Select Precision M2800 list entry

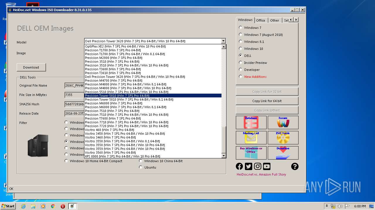point(153,58)
